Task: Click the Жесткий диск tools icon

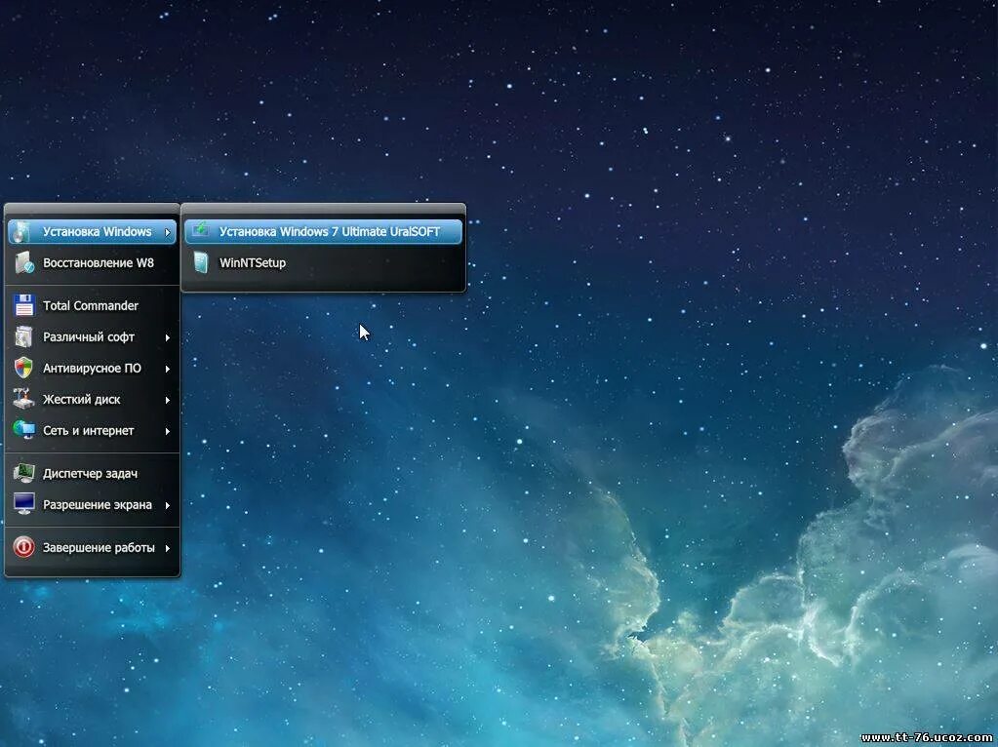Action: coord(24,399)
